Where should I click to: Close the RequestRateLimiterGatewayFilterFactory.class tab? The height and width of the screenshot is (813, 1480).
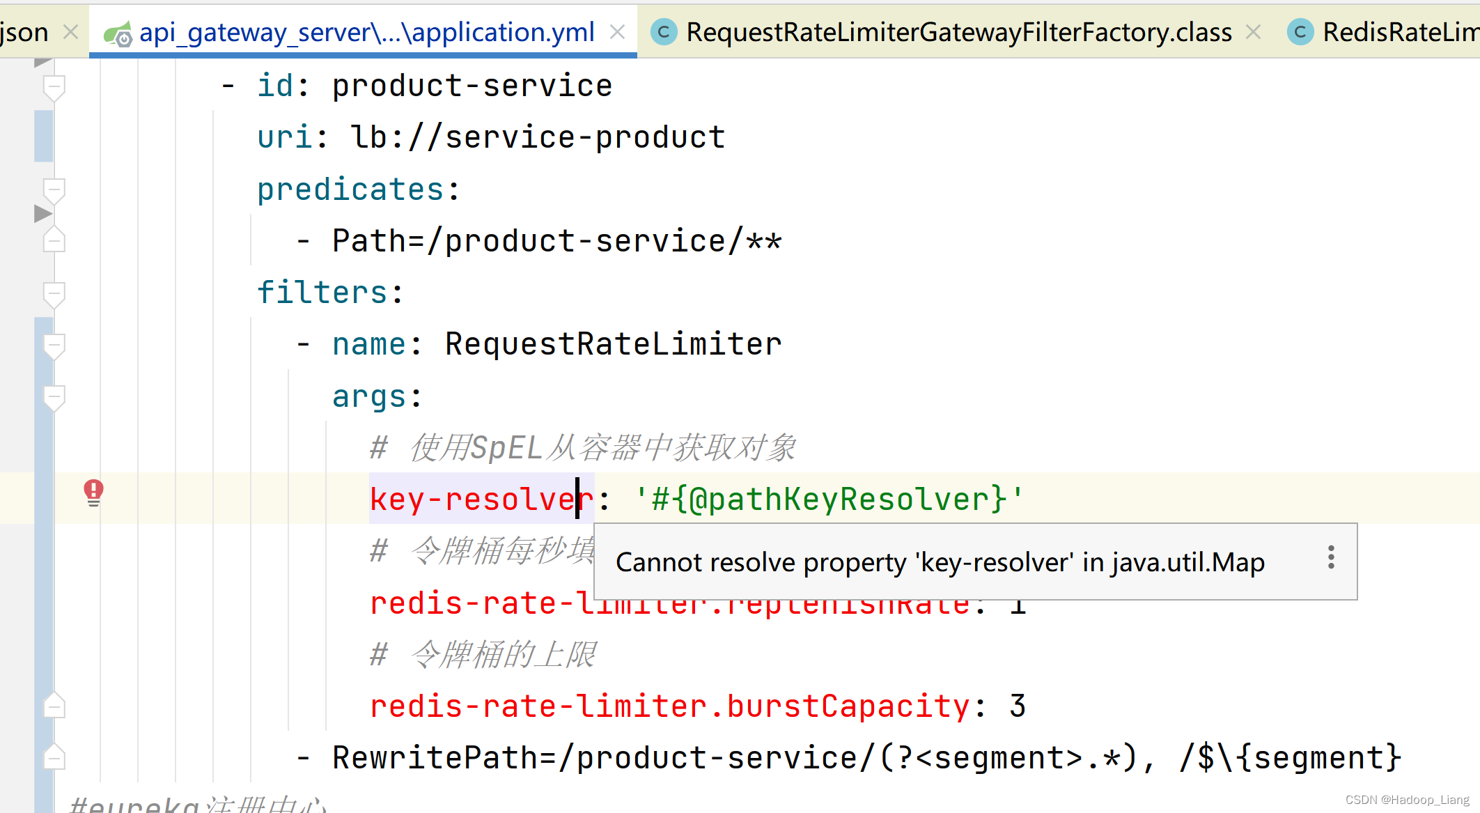pos(1253,32)
